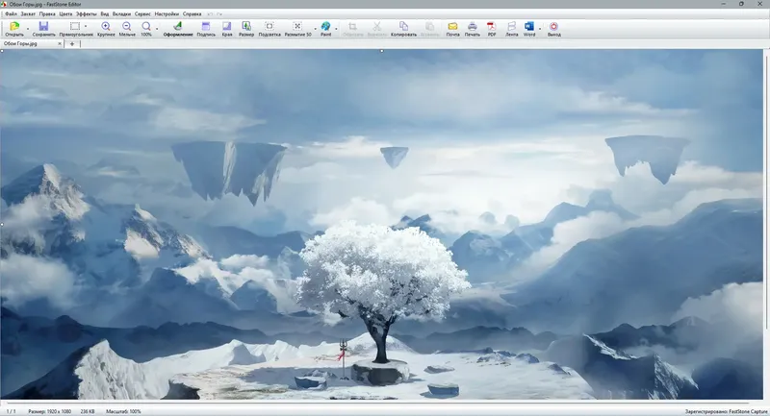
Task: Click the Выход exit button
Action: pos(554,29)
